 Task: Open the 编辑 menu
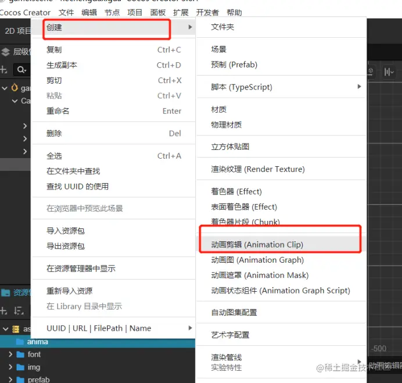(89, 12)
